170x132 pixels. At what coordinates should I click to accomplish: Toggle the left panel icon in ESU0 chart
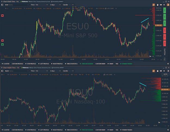point(2,5)
